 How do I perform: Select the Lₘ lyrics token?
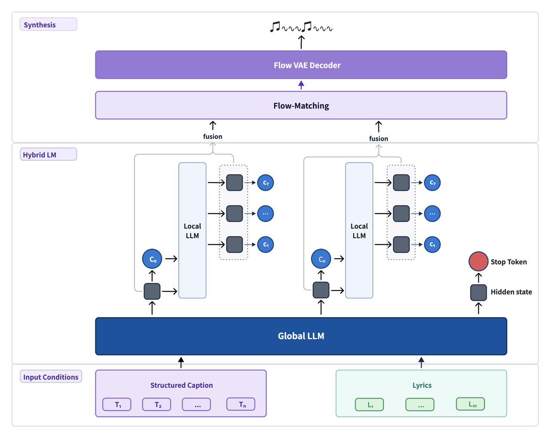[471, 404]
